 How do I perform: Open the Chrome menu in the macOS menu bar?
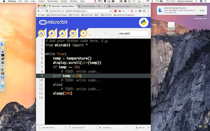(x=12, y=1)
